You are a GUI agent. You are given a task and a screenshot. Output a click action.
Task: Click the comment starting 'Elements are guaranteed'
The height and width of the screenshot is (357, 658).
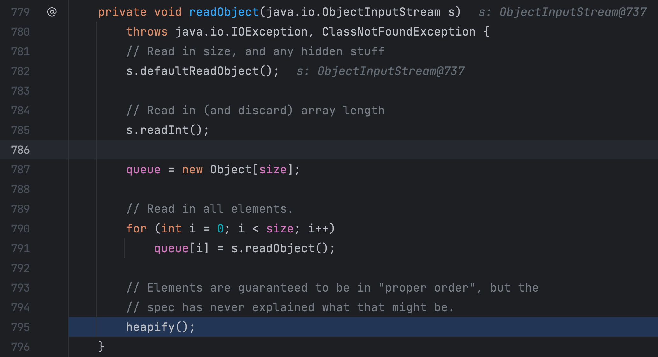(x=332, y=288)
